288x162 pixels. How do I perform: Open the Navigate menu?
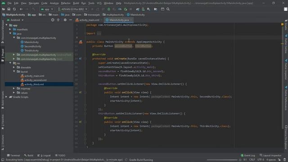[x=34, y=3]
